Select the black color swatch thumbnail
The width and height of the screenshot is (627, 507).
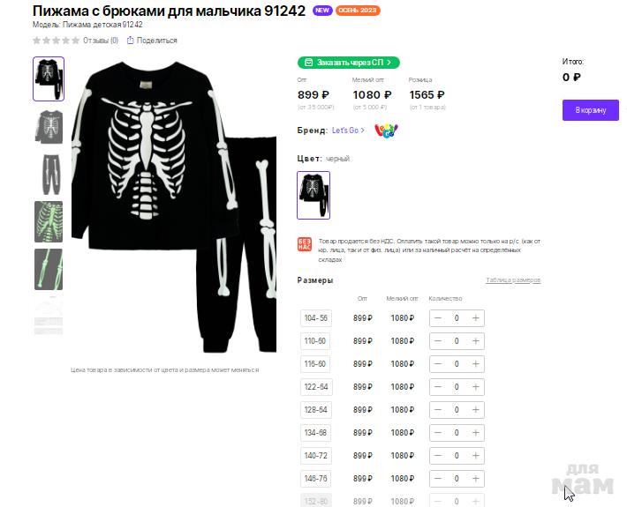(x=313, y=195)
